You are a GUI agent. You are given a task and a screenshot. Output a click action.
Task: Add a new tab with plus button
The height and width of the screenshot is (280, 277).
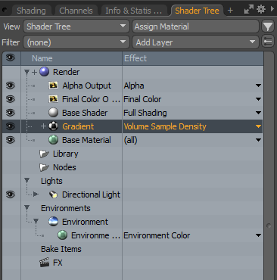[x=230, y=11]
